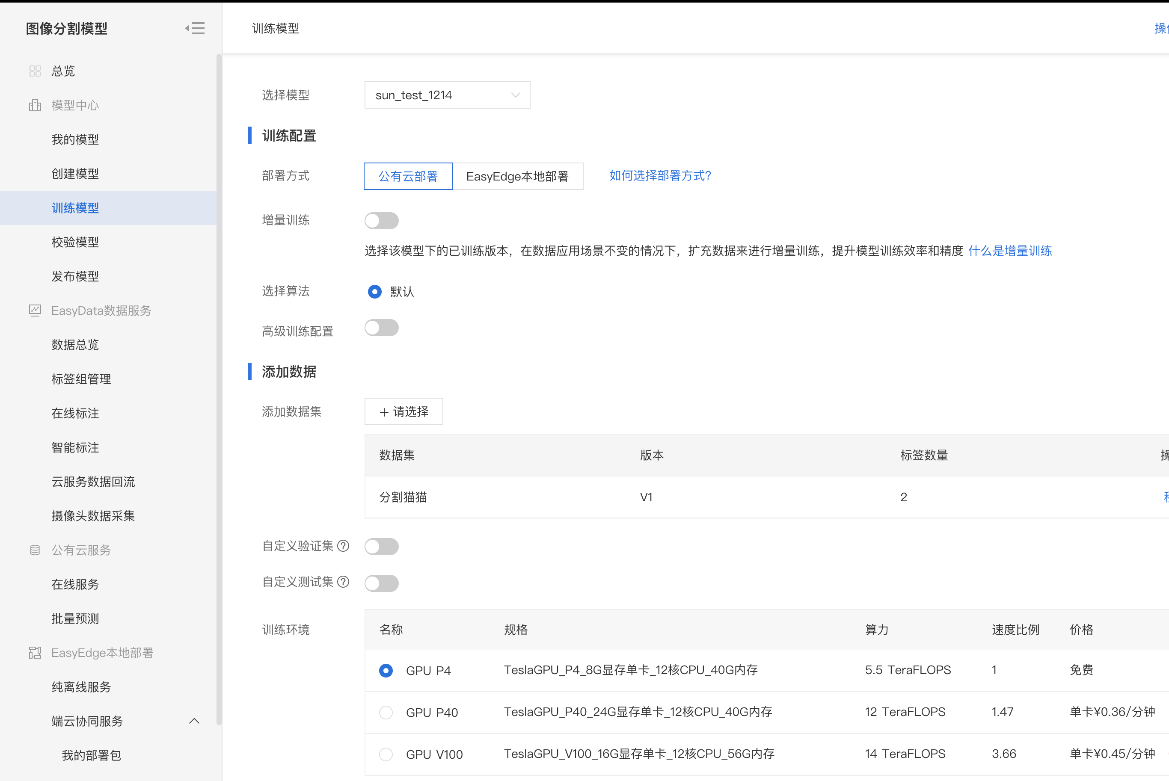
Task: Click the help icon beside 自定义验证集
Action: [343, 546]
